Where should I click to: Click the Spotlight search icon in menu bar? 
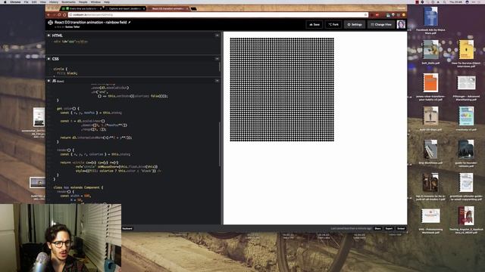pos(445,2)
